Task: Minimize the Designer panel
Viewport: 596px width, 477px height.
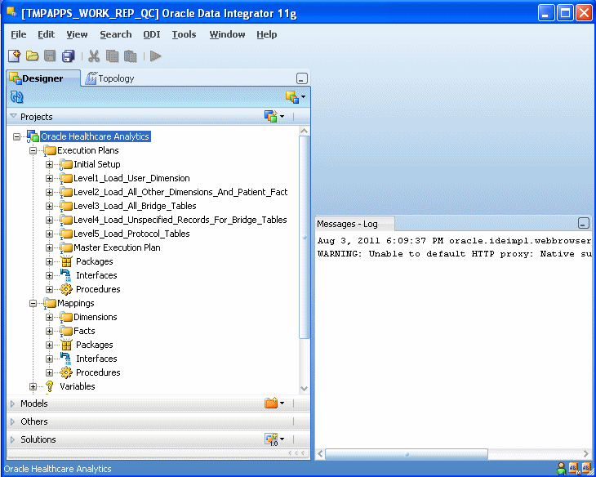Action: [302, 78]
